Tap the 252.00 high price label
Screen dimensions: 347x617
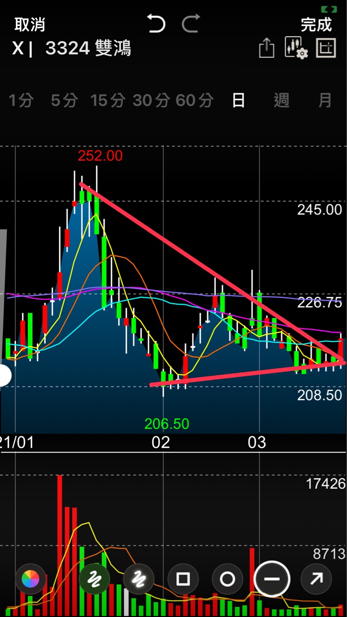(100, 156)
